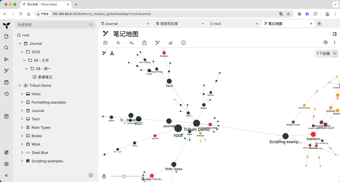Screen dimensions: 340x182
Task: Toggle the lock layout icon near slider
Action: pos(104,176)
